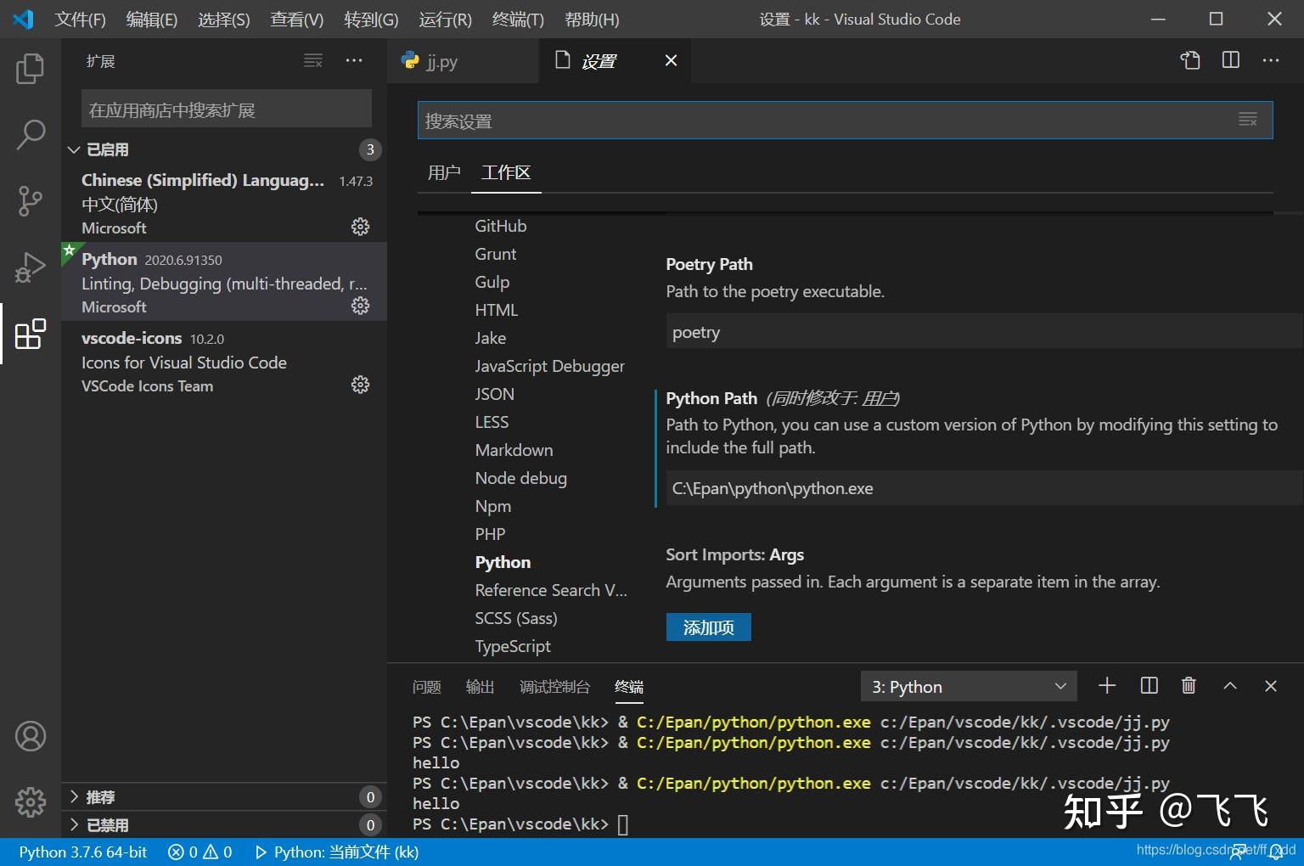This screenshot has width=1304, height=866.
Task: Open the 终端(T) menu
Action: click(x=517, y=19)
